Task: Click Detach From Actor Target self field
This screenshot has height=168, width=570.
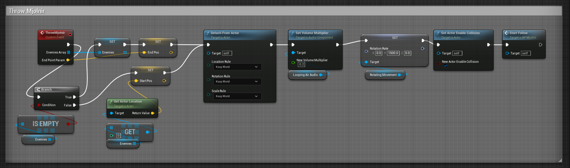Action: click(227, 53)
